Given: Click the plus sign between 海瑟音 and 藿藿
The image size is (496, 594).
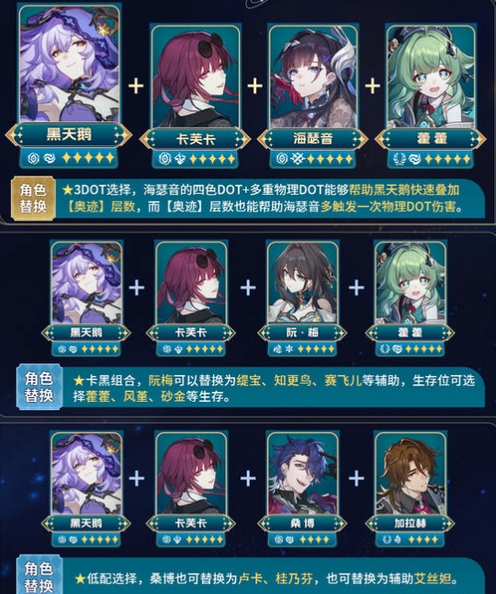Looking at the screenshot, I should (372, 86).
